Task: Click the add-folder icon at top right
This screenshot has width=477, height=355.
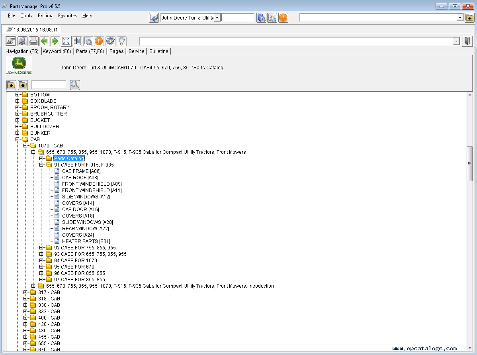Action: tap(469, 18)
